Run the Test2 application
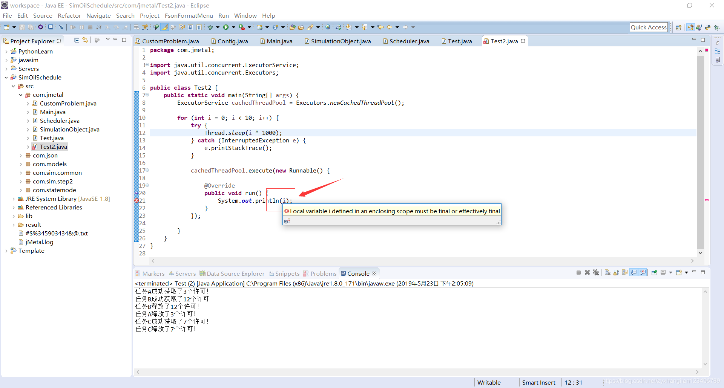724x388 pixels. pos(226,27)
